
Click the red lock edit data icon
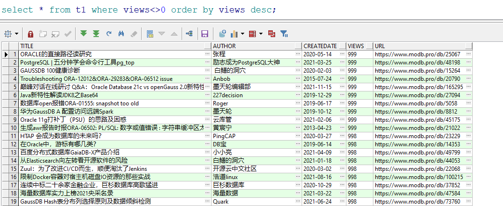click(x=30, y=33)
